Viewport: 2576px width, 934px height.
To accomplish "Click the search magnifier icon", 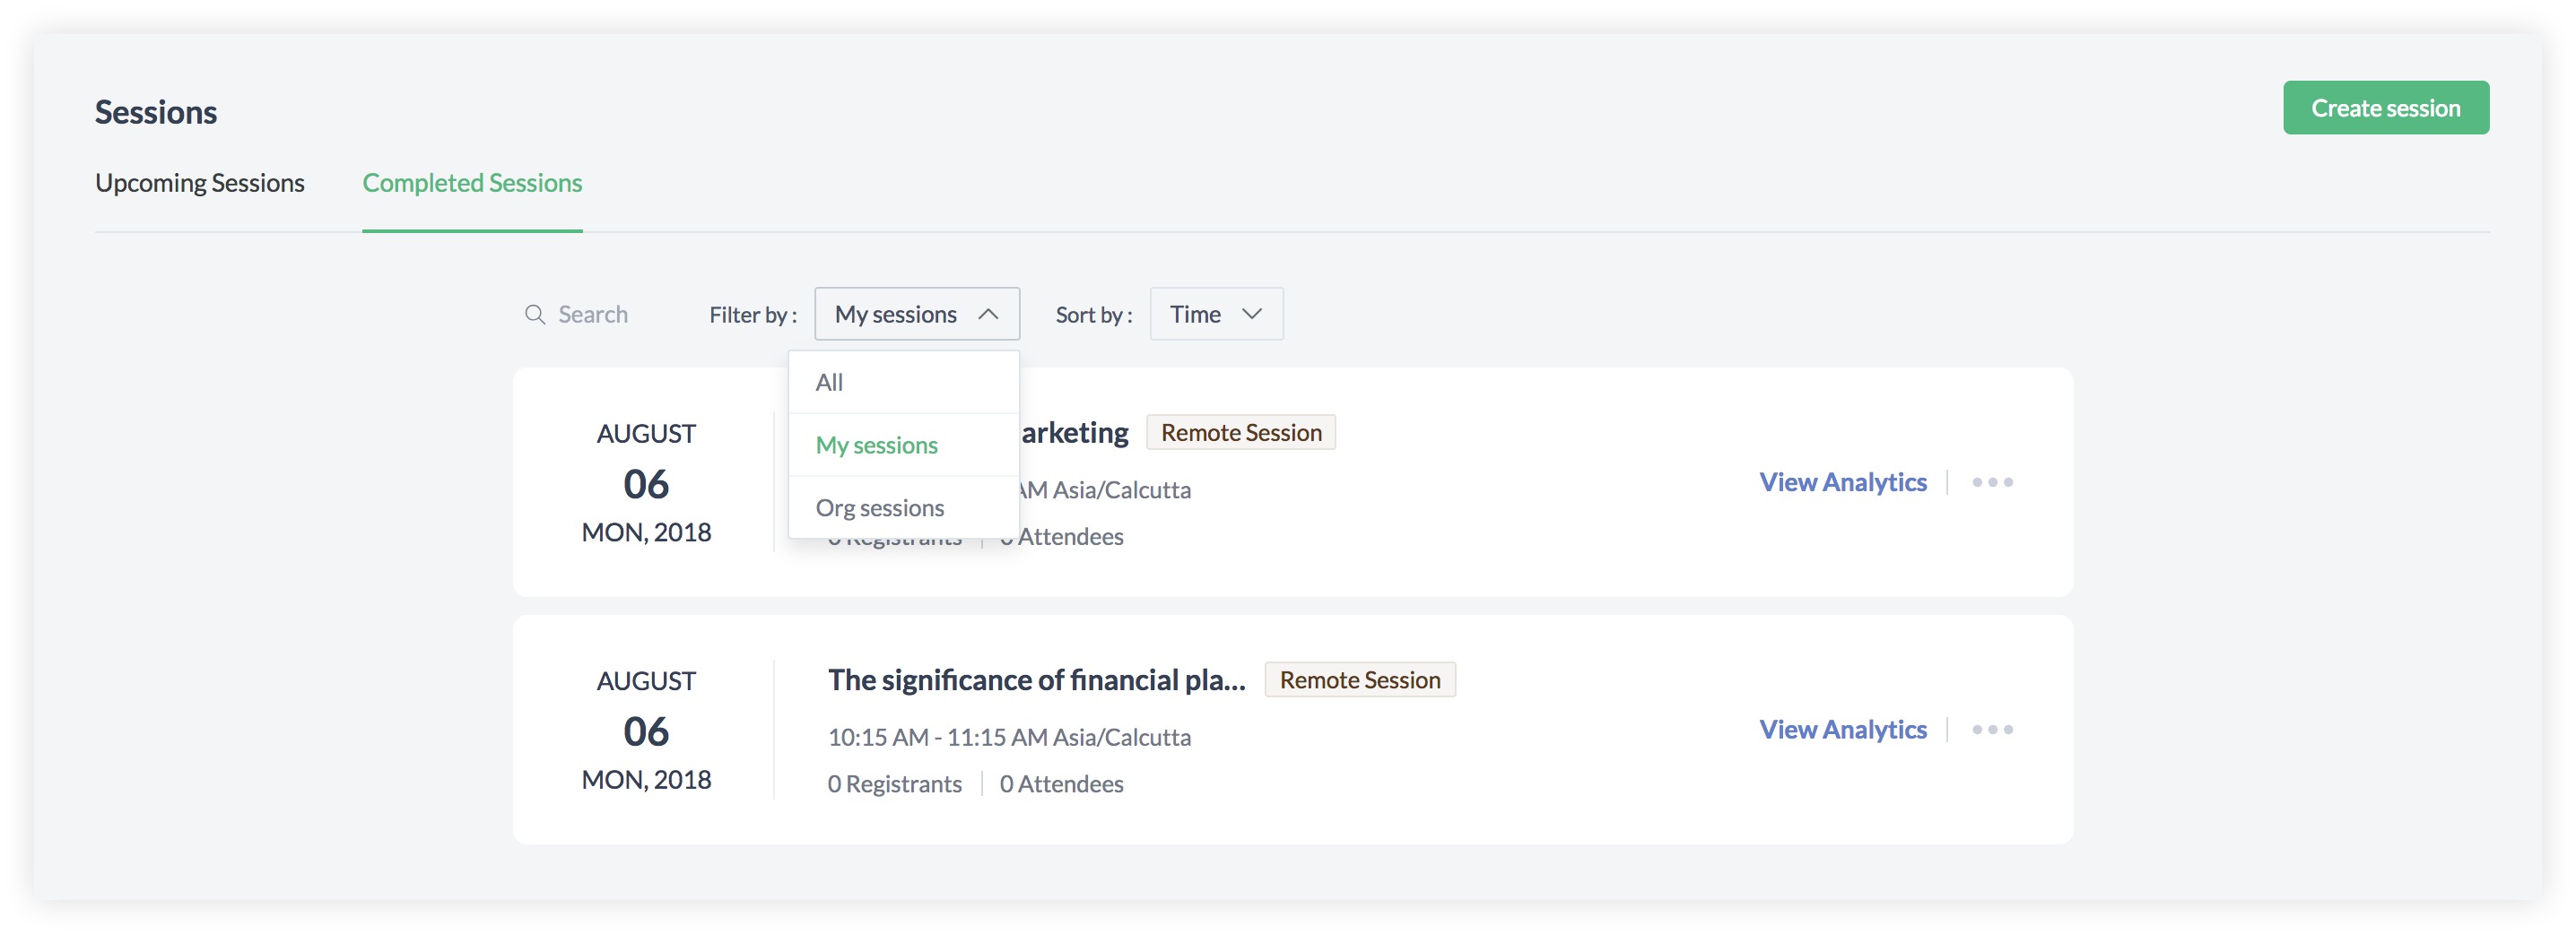I will (x=535, y=315).
